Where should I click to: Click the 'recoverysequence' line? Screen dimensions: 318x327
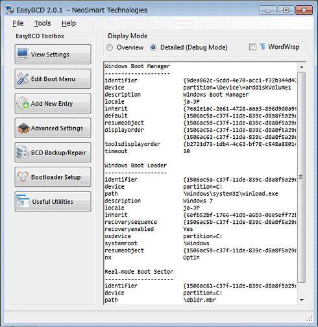(201, 222)
